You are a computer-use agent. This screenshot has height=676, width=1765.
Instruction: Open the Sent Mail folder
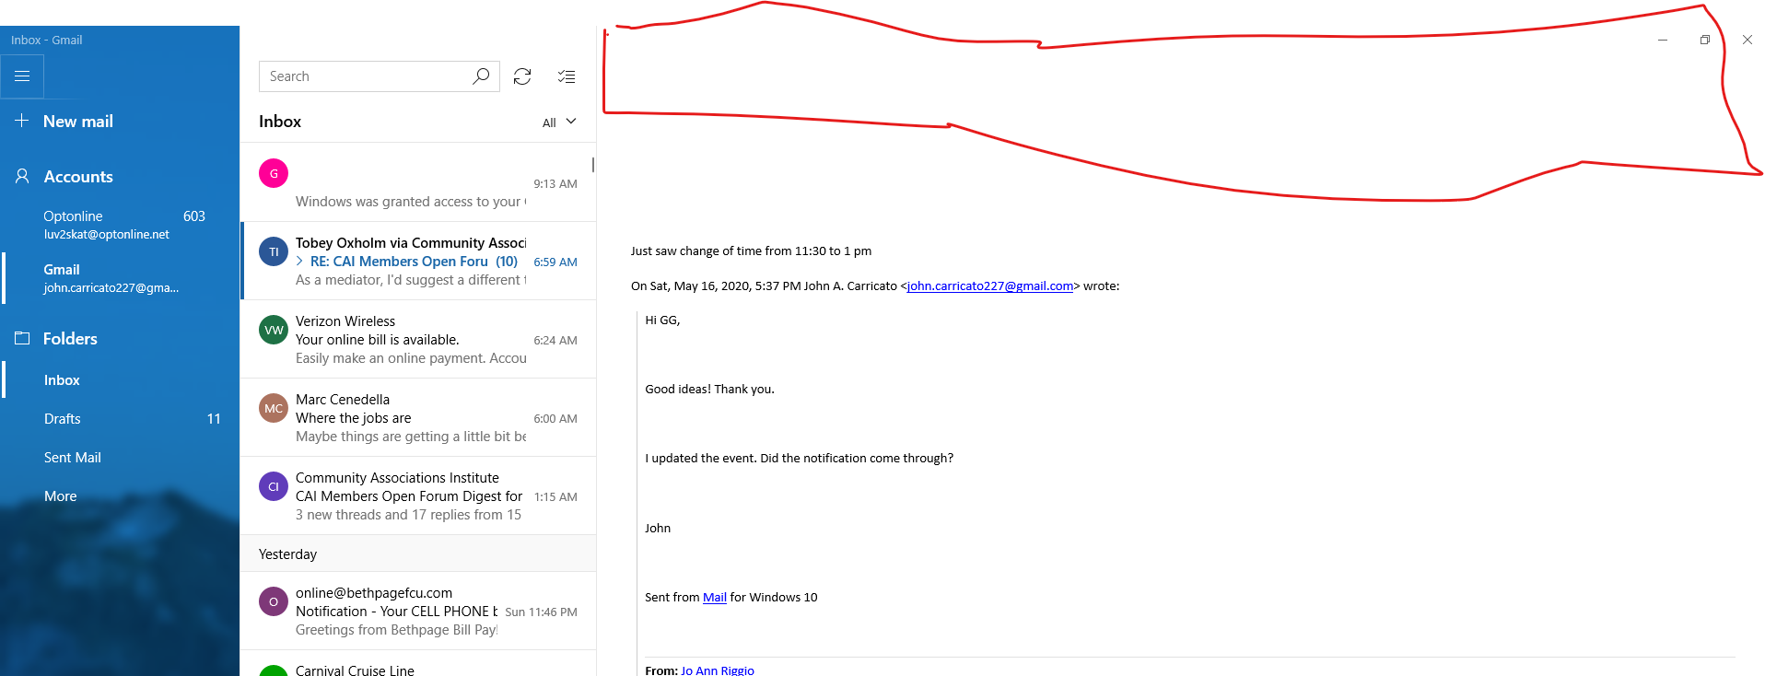(120, 457)
